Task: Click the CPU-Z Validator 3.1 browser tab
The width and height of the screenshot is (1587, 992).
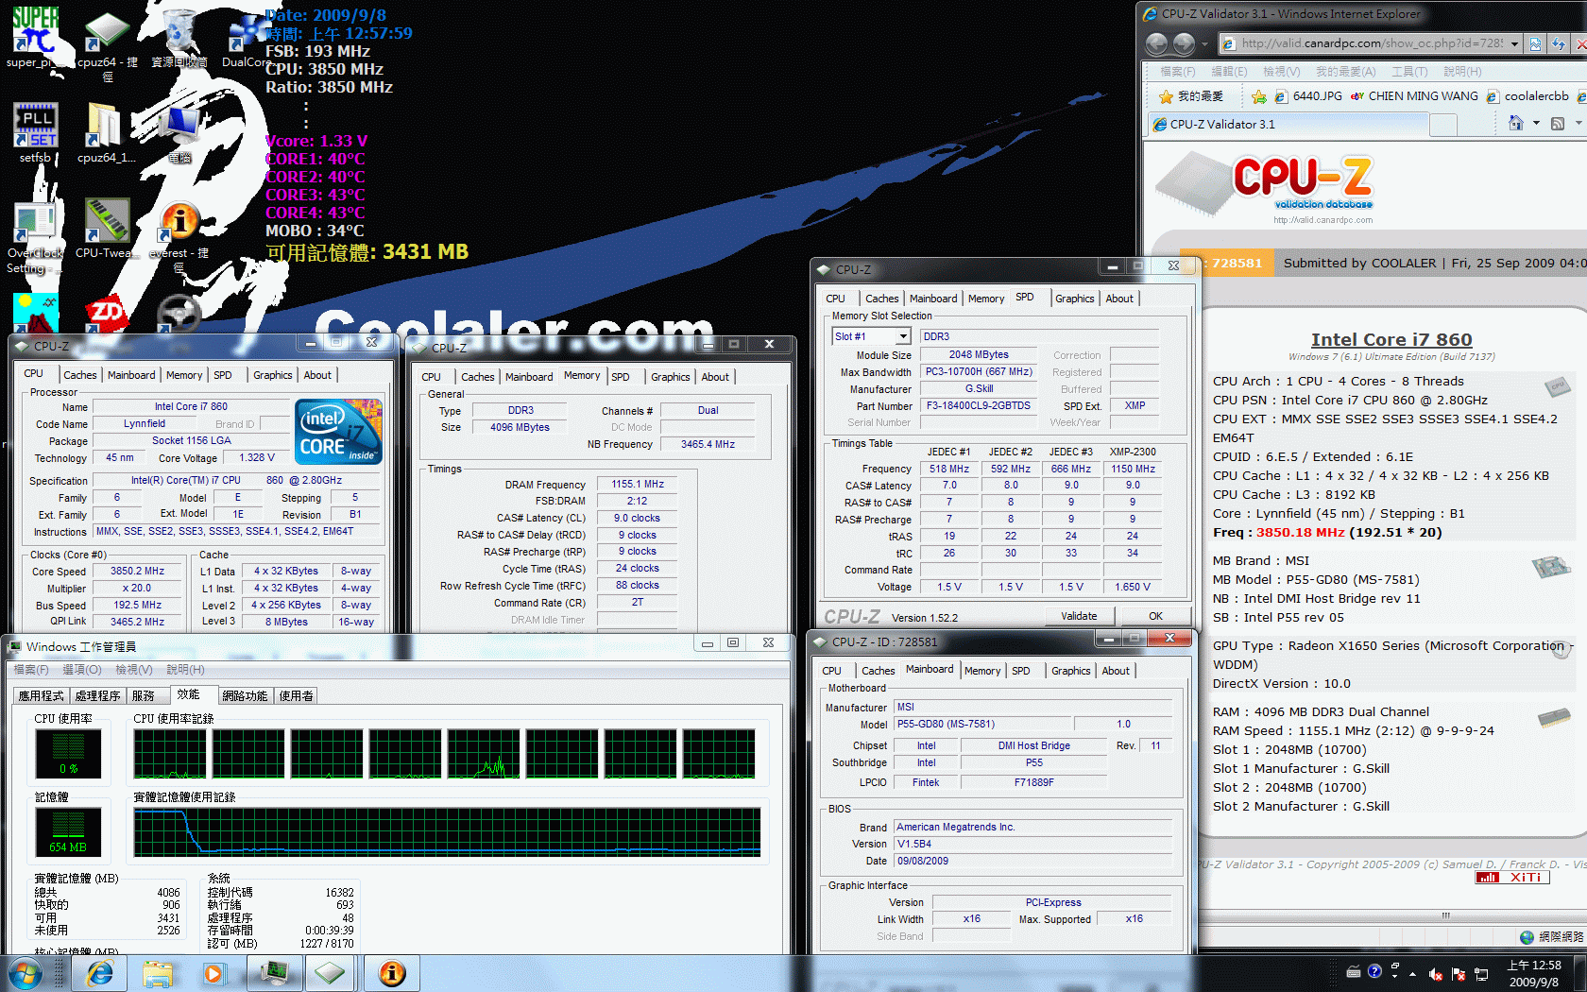Action: click(1287, 124)
